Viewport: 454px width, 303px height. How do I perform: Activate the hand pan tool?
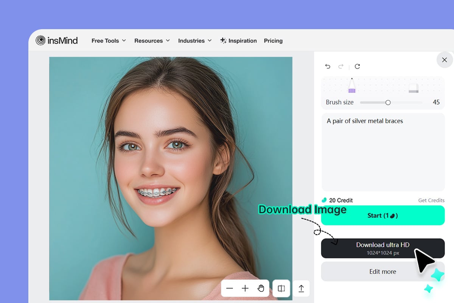261,289
